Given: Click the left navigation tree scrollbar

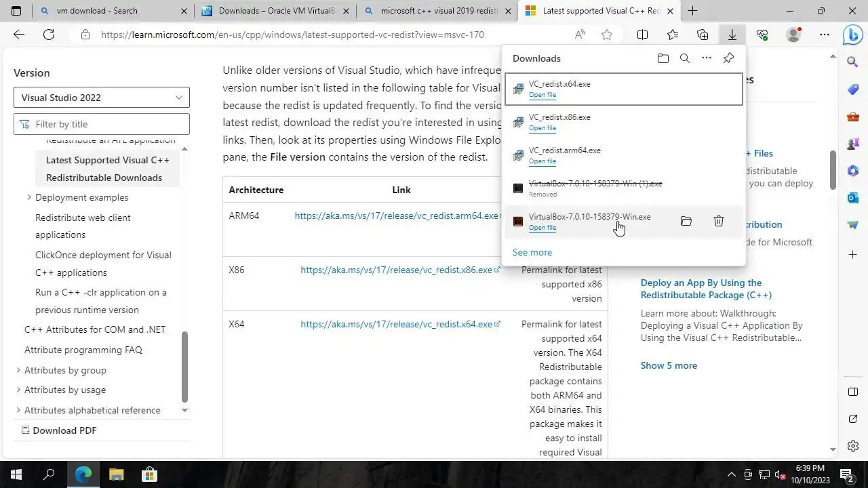Looking at the screenshot, I should pyautogui.click(x=184, y=367).
